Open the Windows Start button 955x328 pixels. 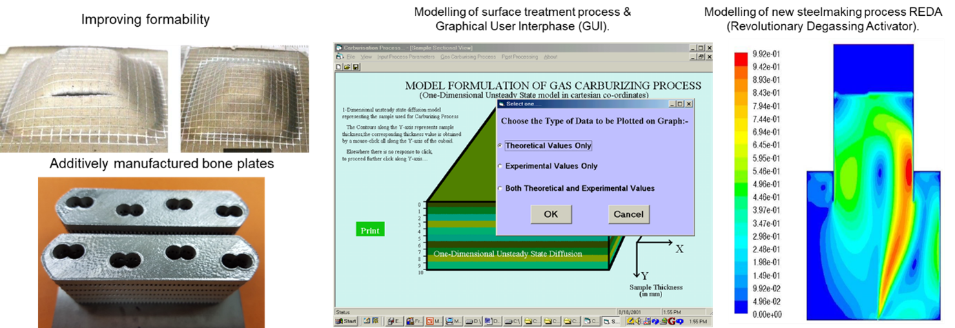[347, 322]
